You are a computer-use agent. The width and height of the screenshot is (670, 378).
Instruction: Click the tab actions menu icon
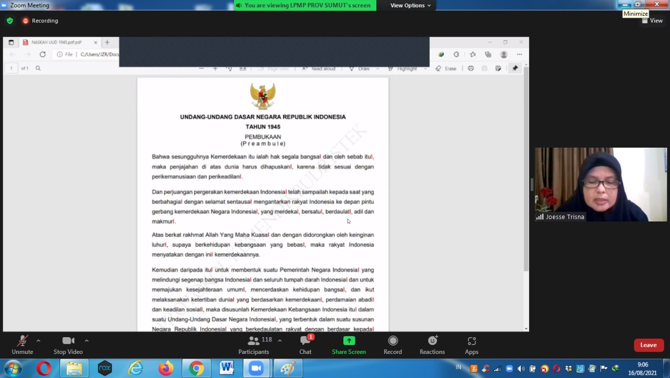(x=11, y=42)
